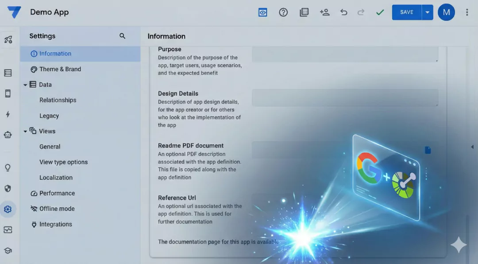Screen dimensions: 478x264
Task: Click the Actions lightning bolt icon
Action: 8,114
